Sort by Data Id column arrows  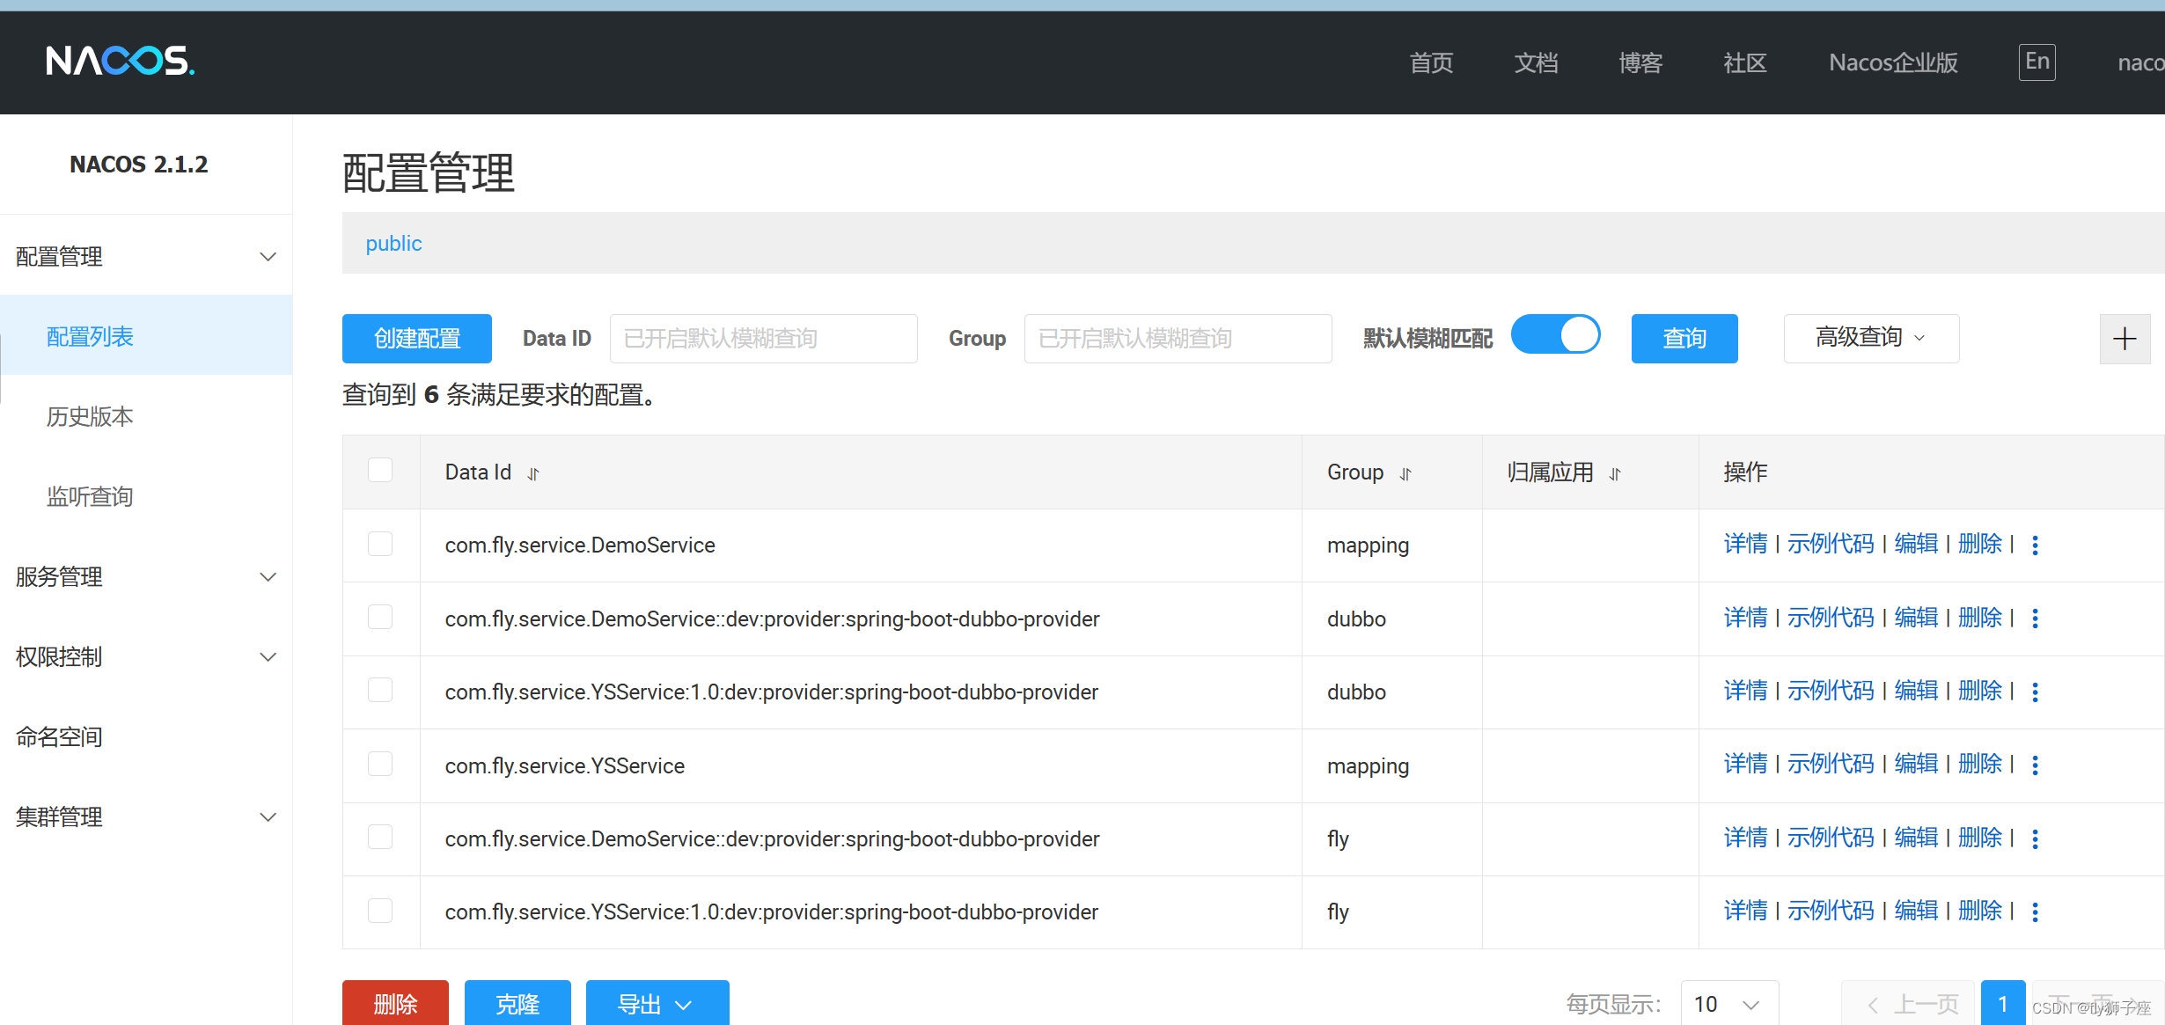tap(533, 473)
